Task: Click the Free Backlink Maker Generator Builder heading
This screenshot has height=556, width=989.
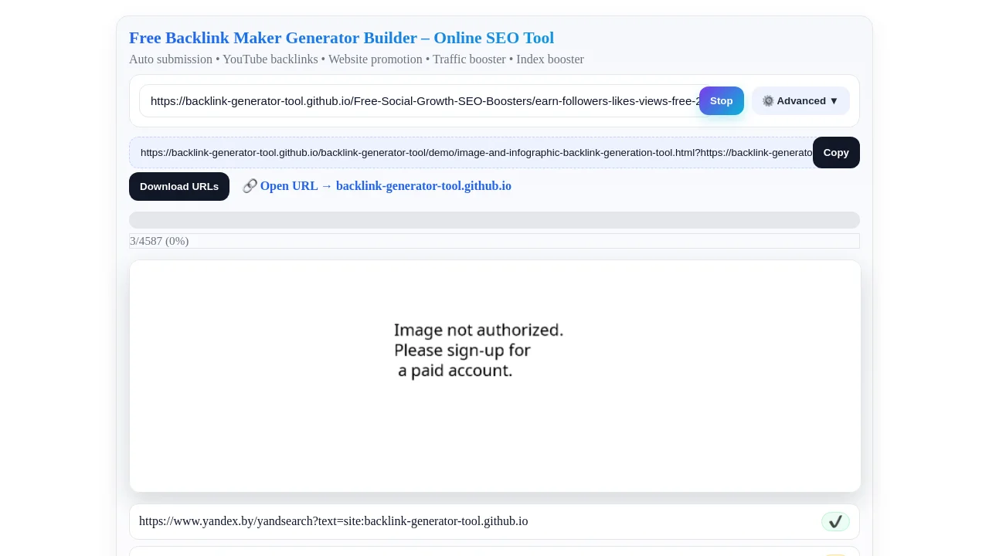Action: coord(342,38)
